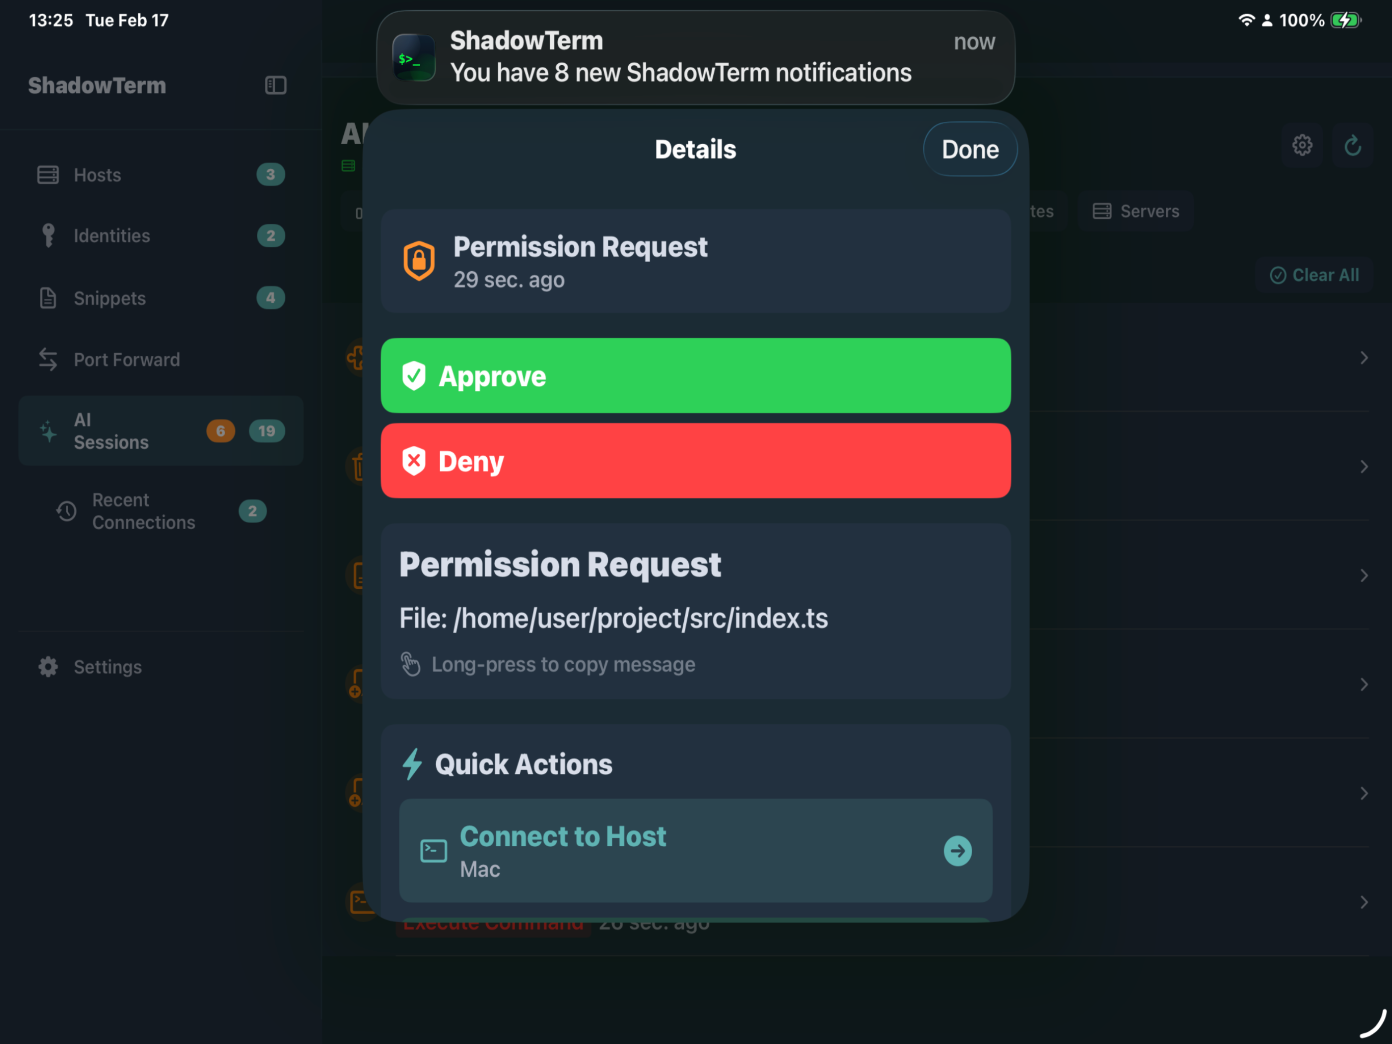Tap the ShadowTerm sidebar title
This screenshot has width=1392, height=1044.
[x=97, y=85]
